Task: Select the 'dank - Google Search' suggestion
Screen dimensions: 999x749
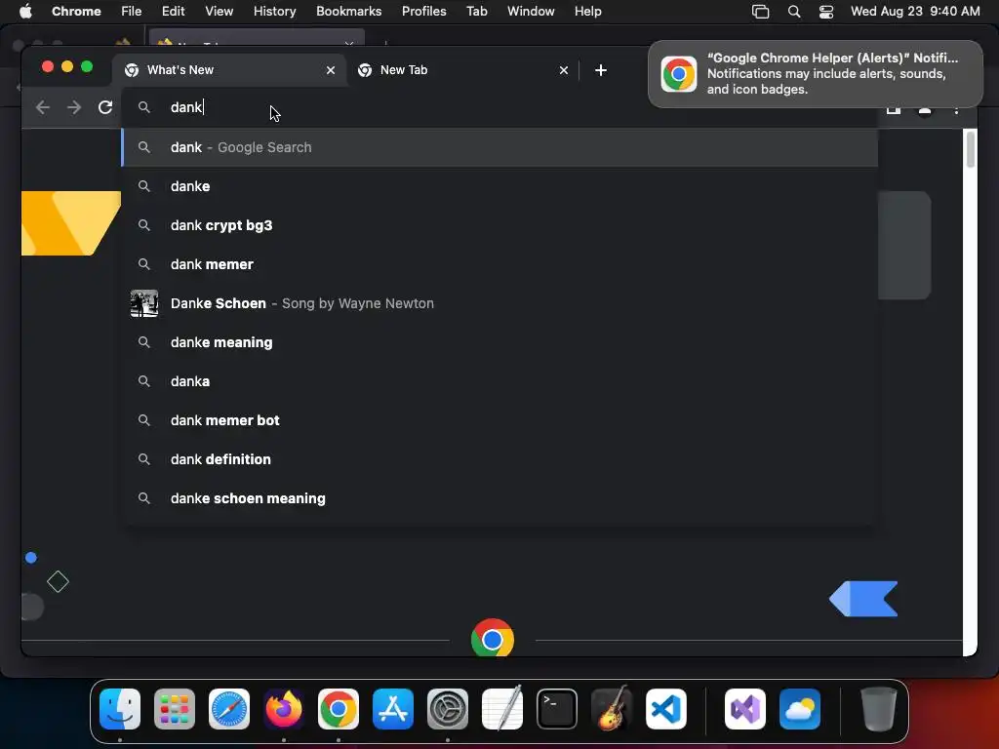Action: coord(499,147)
